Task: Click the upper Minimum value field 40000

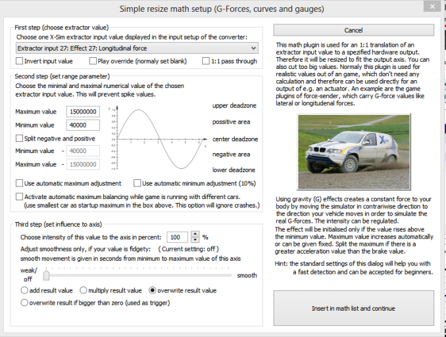Action: coord(83,125)
